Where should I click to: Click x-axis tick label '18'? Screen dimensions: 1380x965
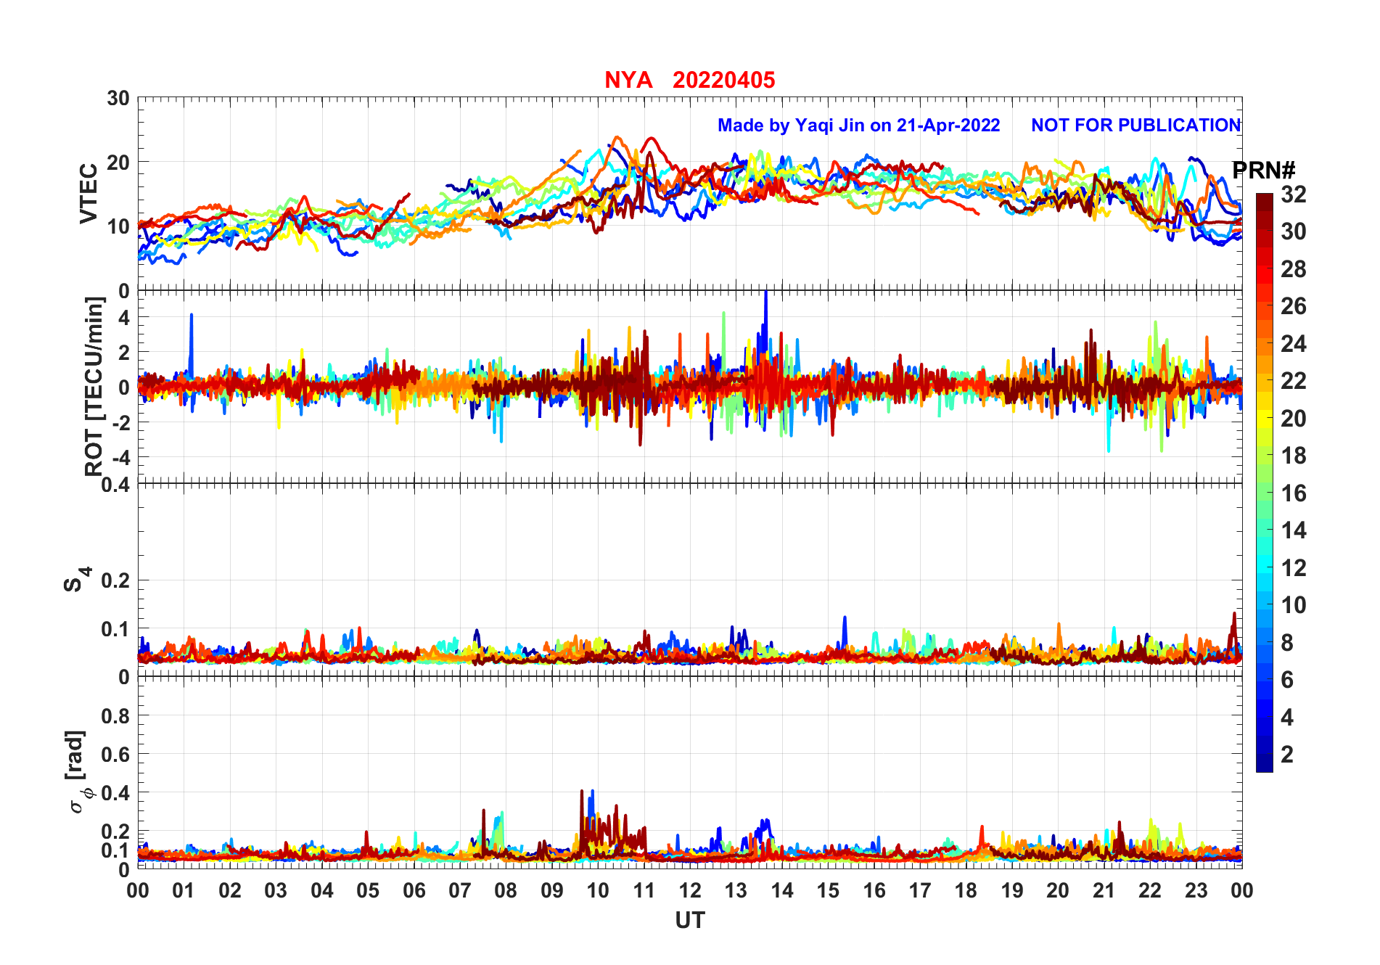click(966, 890)
